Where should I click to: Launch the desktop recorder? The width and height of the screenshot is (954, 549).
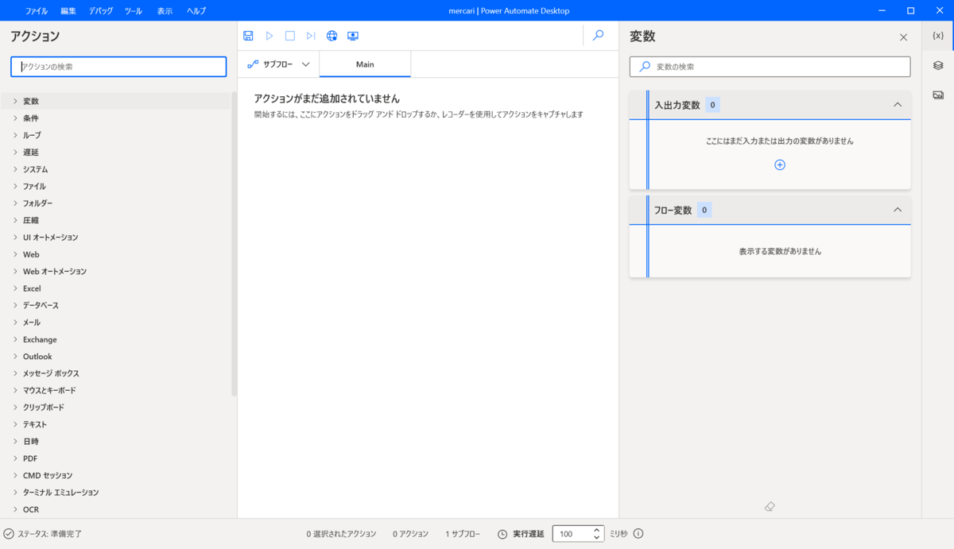point(353,35)
